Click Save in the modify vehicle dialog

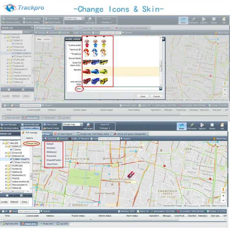pyautogui.click(x=143, y=96)
